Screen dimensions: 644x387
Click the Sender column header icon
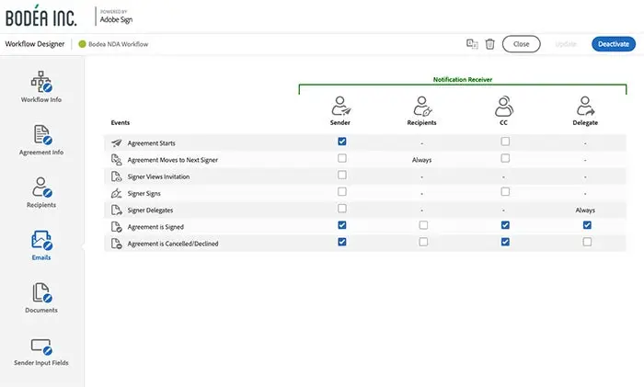click(341, 104)
